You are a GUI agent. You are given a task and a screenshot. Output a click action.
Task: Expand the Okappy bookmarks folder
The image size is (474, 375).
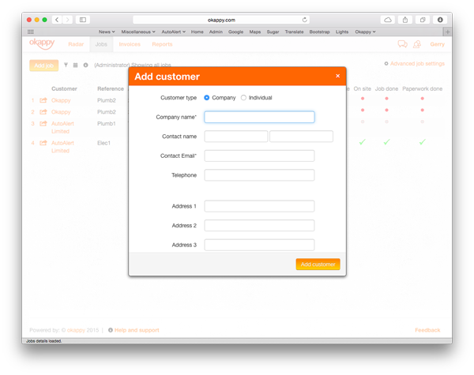[365, 32]
